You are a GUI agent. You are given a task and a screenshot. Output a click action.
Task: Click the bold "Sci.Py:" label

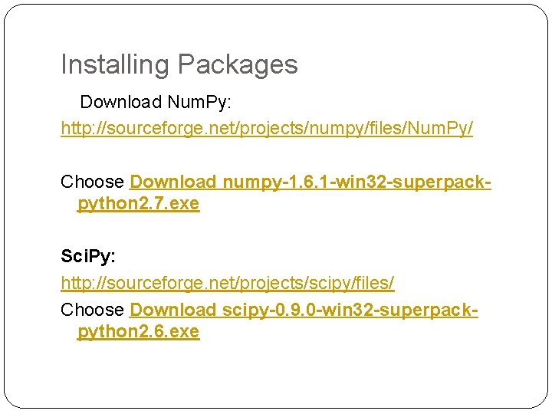89,253
